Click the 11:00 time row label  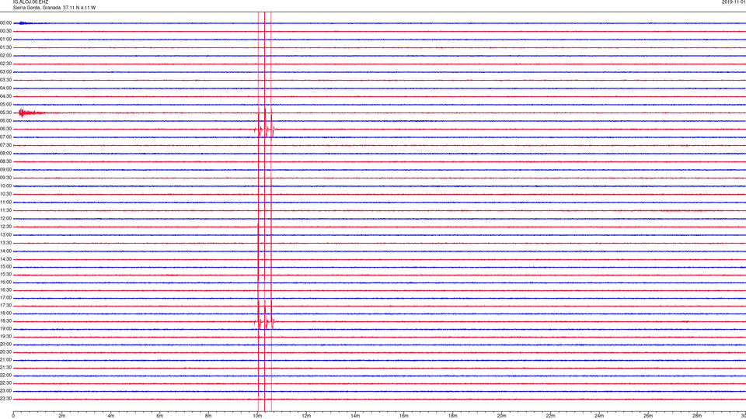(5, 203)
